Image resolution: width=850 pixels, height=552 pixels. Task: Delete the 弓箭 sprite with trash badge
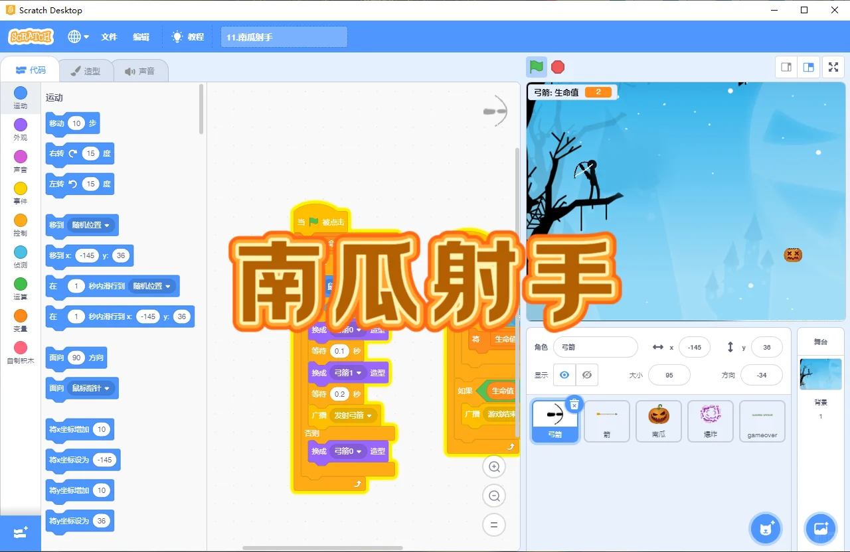574,404
